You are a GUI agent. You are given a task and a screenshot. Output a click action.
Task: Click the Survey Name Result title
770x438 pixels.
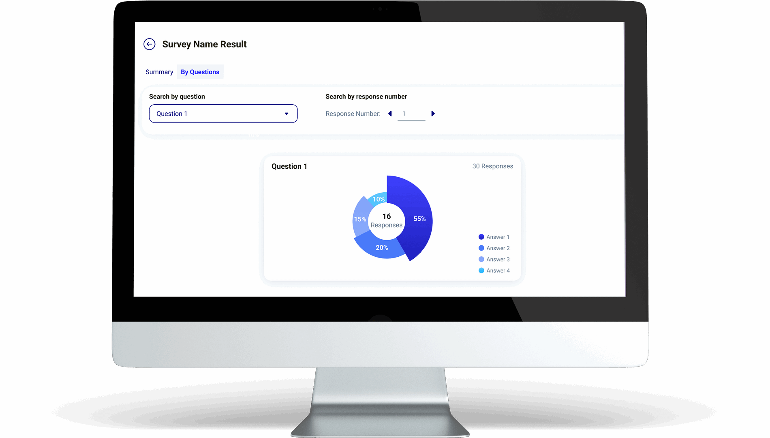(204, 44)
